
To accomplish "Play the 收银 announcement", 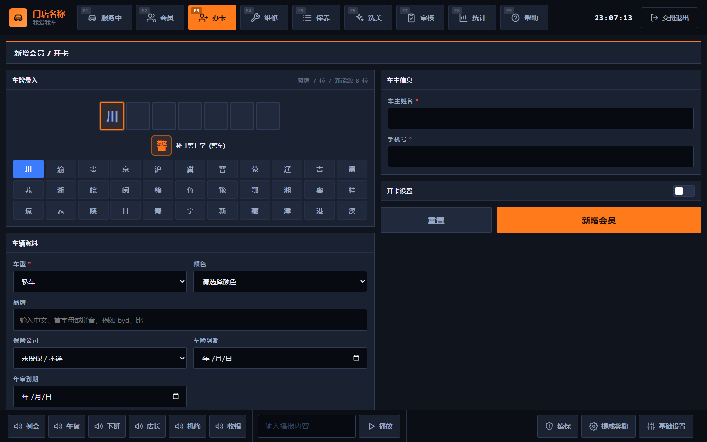I will pyautogui.click(x=228, y=426).
